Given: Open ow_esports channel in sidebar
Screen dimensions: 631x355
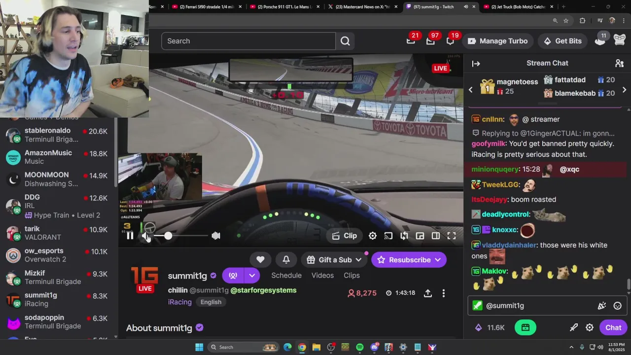Looking at the screenshot, I should pos(59,255).
